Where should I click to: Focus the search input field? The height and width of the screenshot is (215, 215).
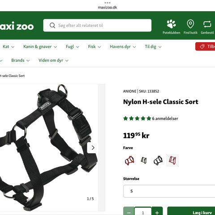97,26
